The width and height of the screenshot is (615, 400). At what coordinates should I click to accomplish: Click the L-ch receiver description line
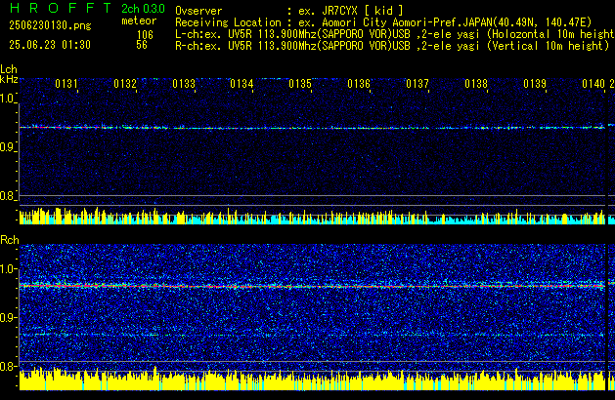(x=395, y=34)
